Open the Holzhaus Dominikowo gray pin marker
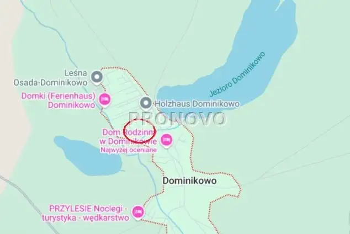350x234 pixels. pyautogui.click(x=146, y=103)
